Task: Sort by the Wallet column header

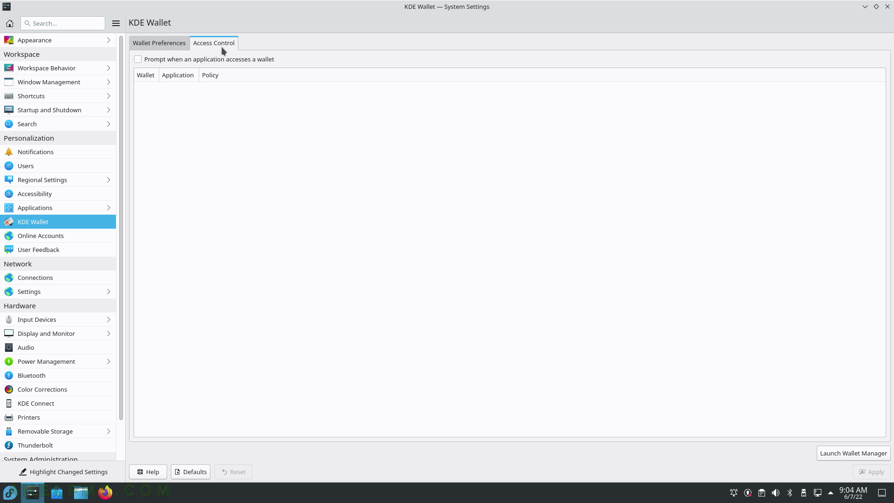Action: click(x=146, y=75)
